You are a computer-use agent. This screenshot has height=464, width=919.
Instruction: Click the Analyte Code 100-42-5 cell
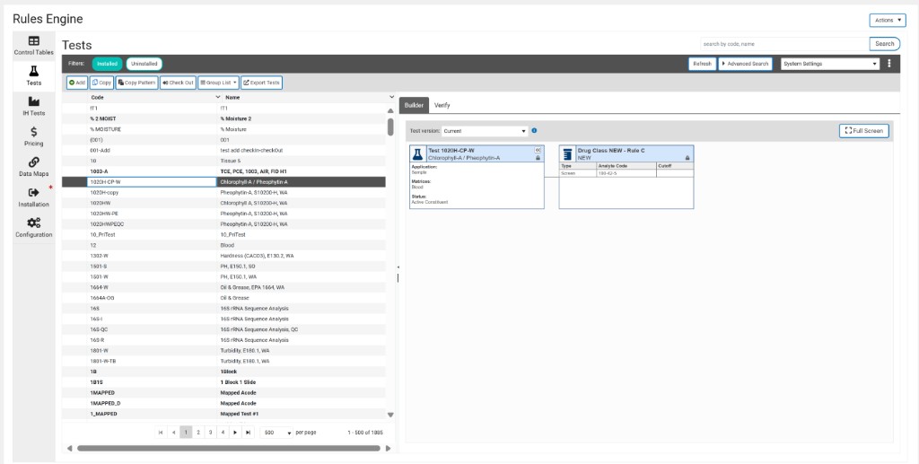click(x=626, y=173)
